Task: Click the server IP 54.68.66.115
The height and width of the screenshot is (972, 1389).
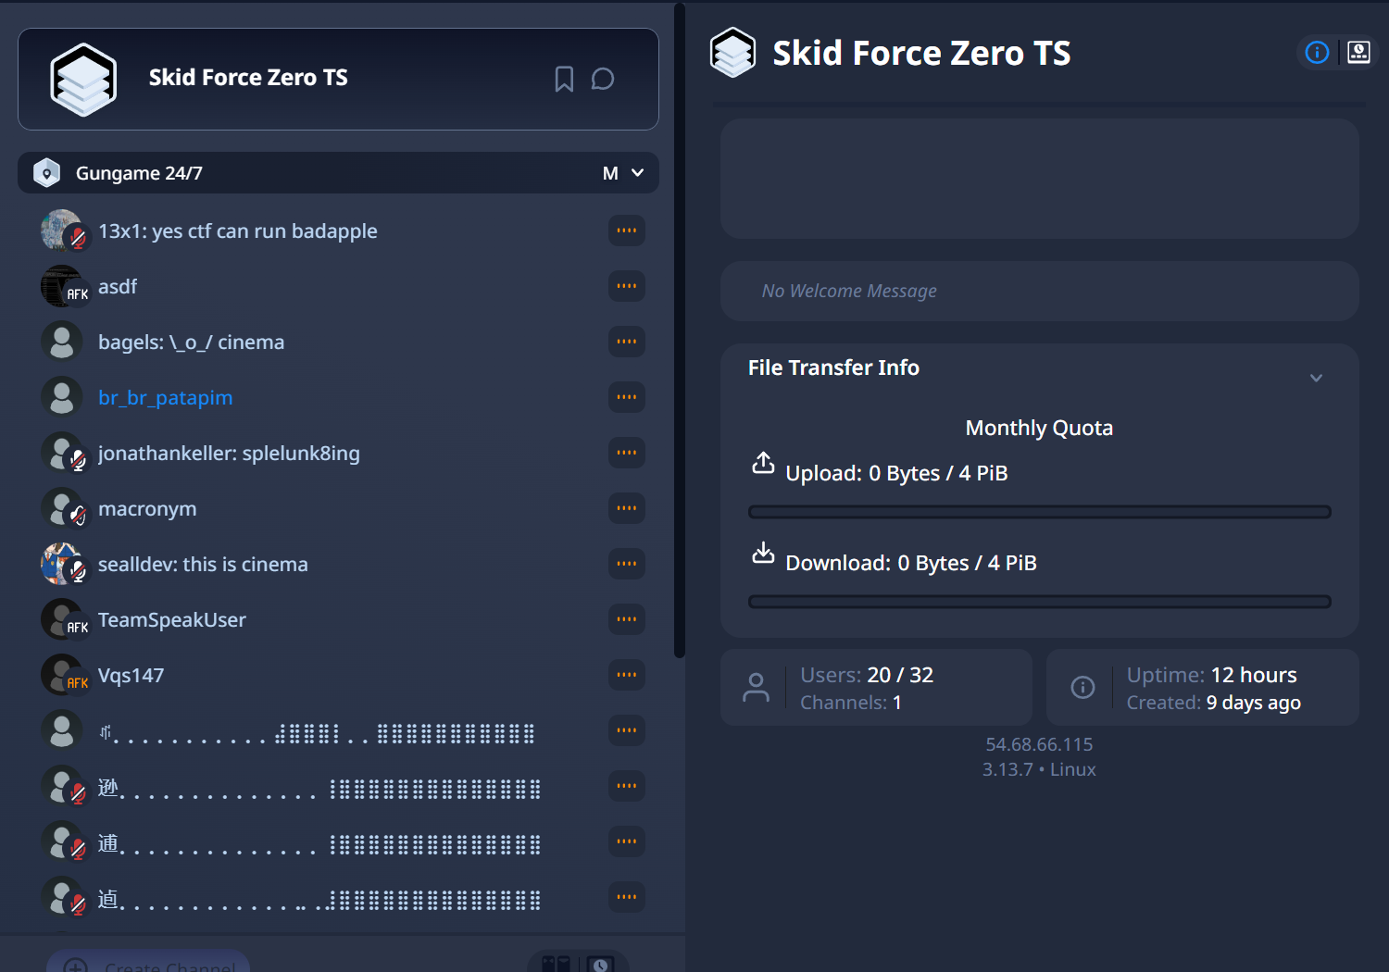Action: tap(1039, 744)
